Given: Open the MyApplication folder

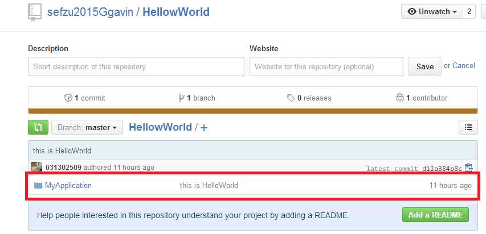Looking at the screenshot, I should click(68, 186).
